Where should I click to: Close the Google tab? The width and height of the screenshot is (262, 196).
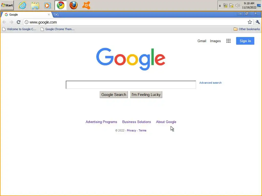49,15
